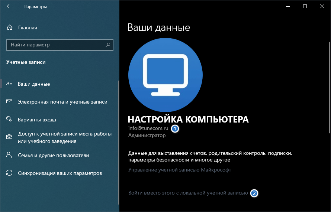Maximize the Параметры window

(305, 6)
